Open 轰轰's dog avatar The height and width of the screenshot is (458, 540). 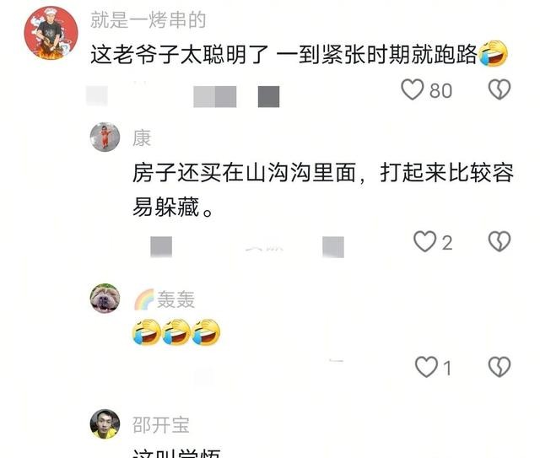tap(105, 299)
